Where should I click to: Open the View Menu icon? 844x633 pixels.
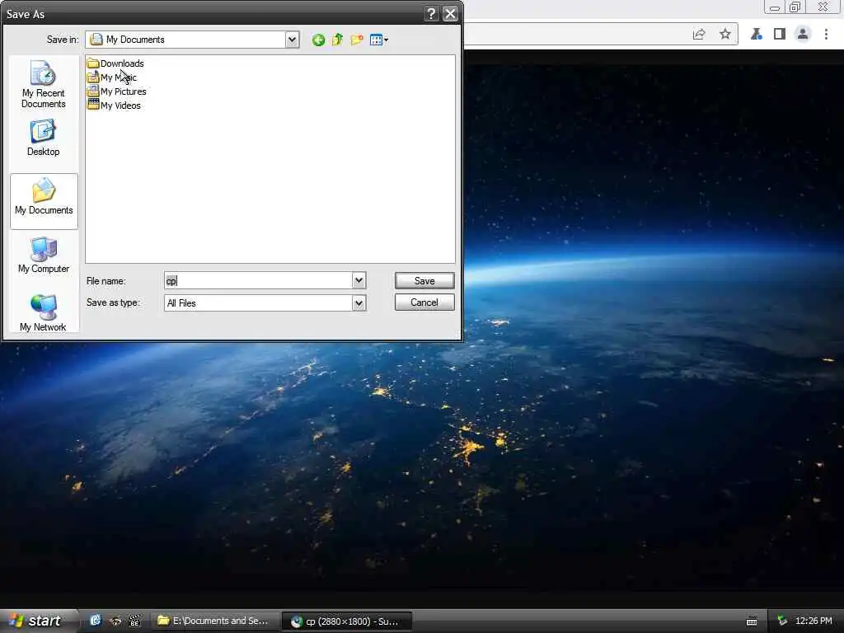coord(379,40)
